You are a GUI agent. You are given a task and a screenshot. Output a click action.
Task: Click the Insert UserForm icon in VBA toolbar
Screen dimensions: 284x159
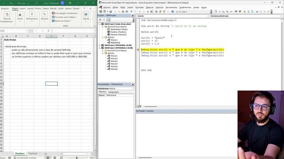[x=105, y=11]
